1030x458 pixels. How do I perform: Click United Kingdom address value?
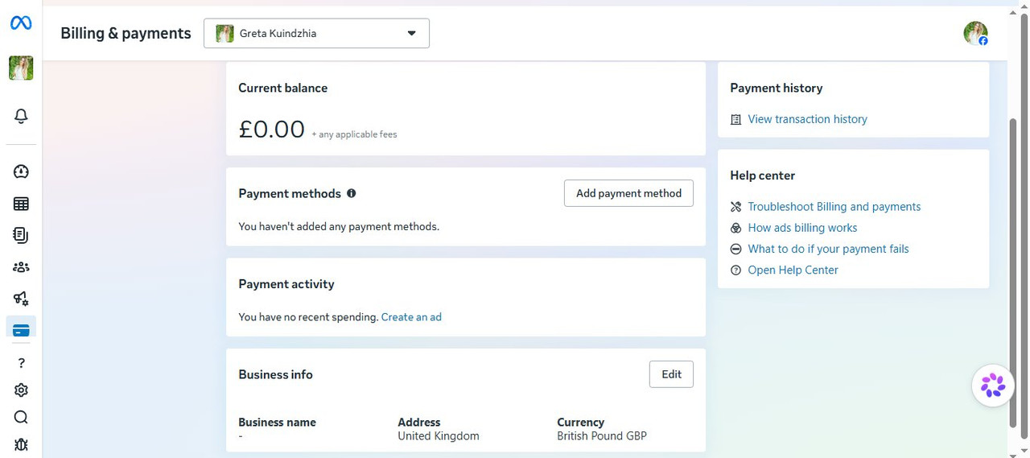click(439, 436)
